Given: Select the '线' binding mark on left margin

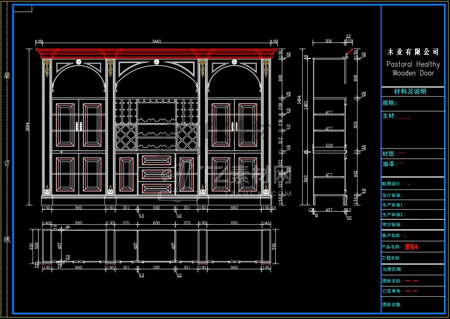Looking at the screenshot, I should tap(7, 239).
